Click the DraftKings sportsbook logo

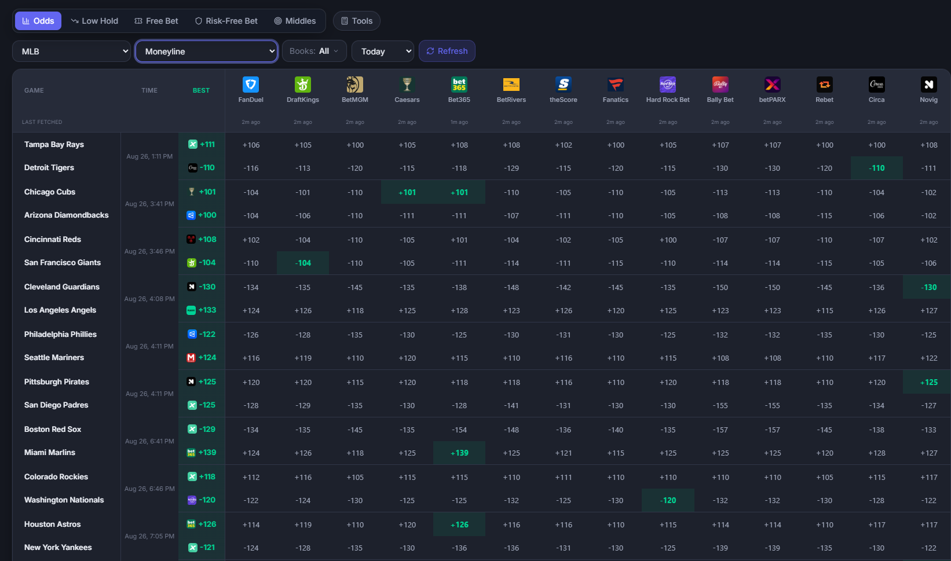[303, 85]
